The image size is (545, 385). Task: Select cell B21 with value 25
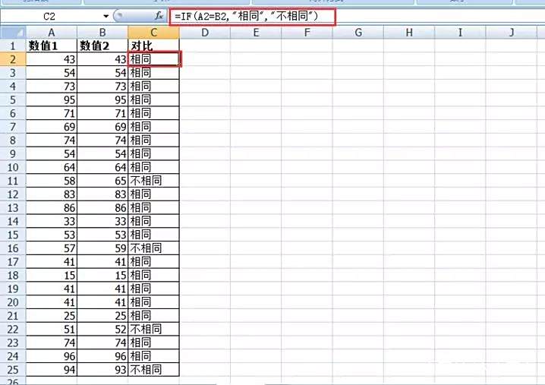[102, 316]
